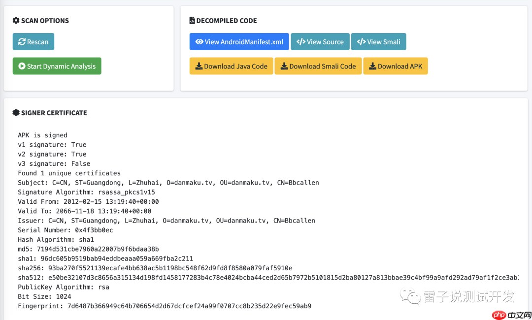The width and height of the screenshot is (532, 320).
Task: Click the Fingerprint value line
Action: click(165, 306)
